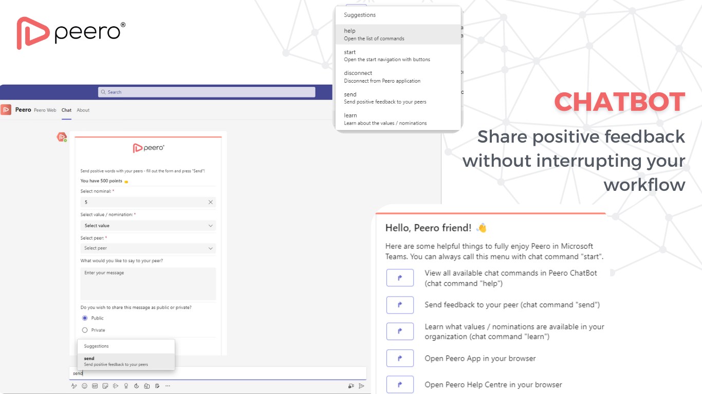The image size is (702, 394).
Task: Click the send message arrow icon
Action: [362, 386]
